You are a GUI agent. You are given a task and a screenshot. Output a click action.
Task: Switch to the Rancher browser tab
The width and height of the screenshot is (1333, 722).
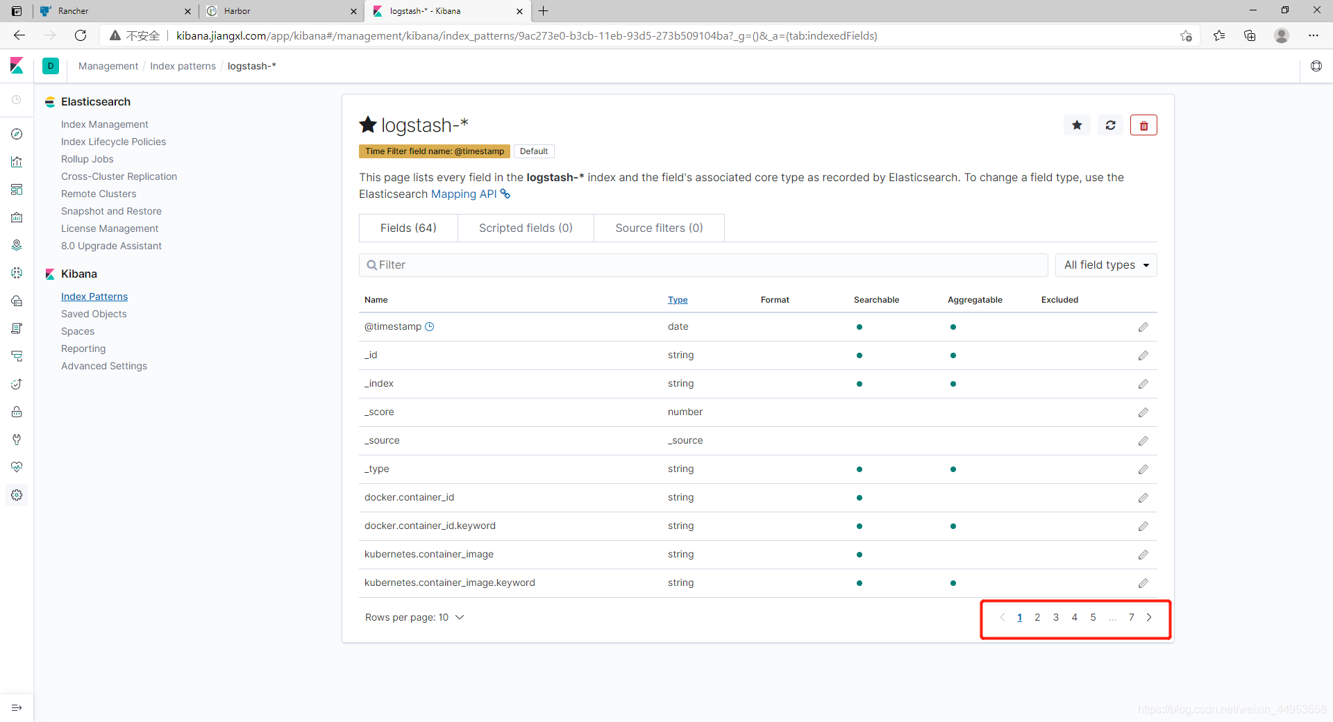click(115, 11)
